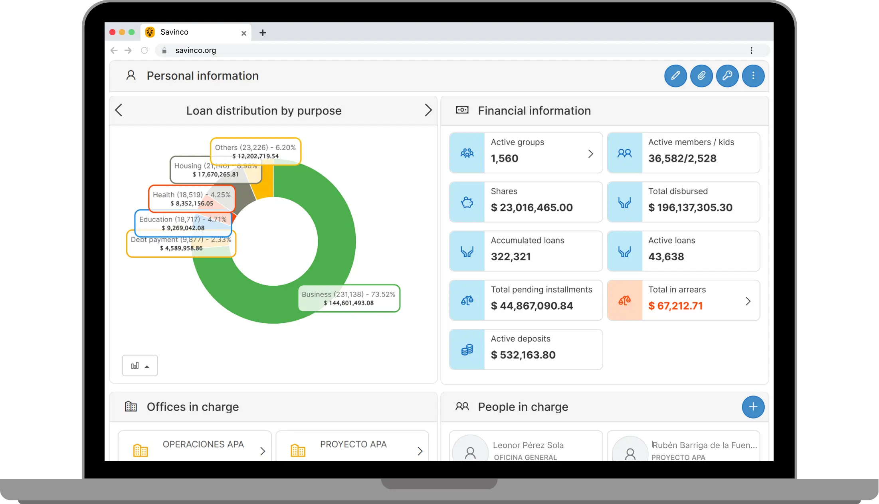Click the Active groups people icon
The width and height of the screenshot is (879, 504).
click(467, 153)
